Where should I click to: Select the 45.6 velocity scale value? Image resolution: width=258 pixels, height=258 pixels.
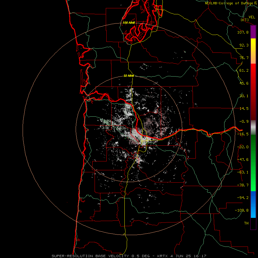click(244, 83)
